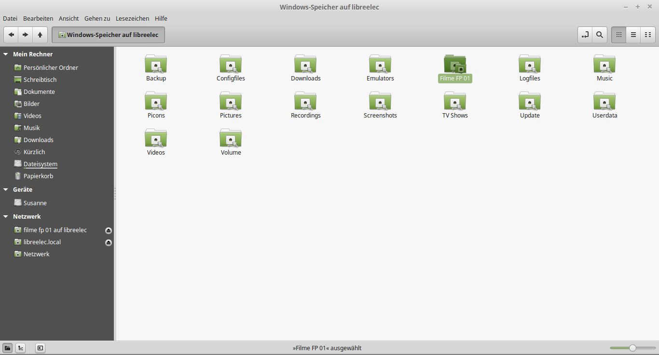Eject the libreelec.local network share
The width and height of the screenshot is (659, 355).
109,242
